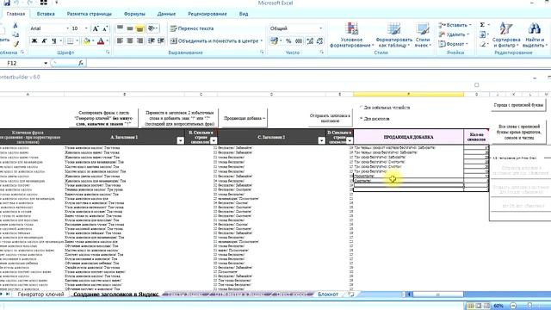
Task: Click 'Перенести в заголовок 2' button
Action: pos(180,119)
